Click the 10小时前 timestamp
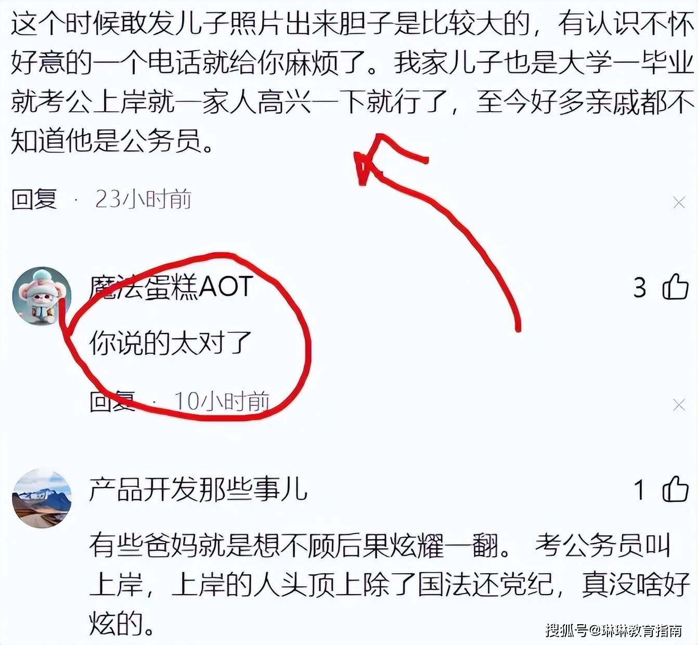698x645 pixels. (222, 401)
